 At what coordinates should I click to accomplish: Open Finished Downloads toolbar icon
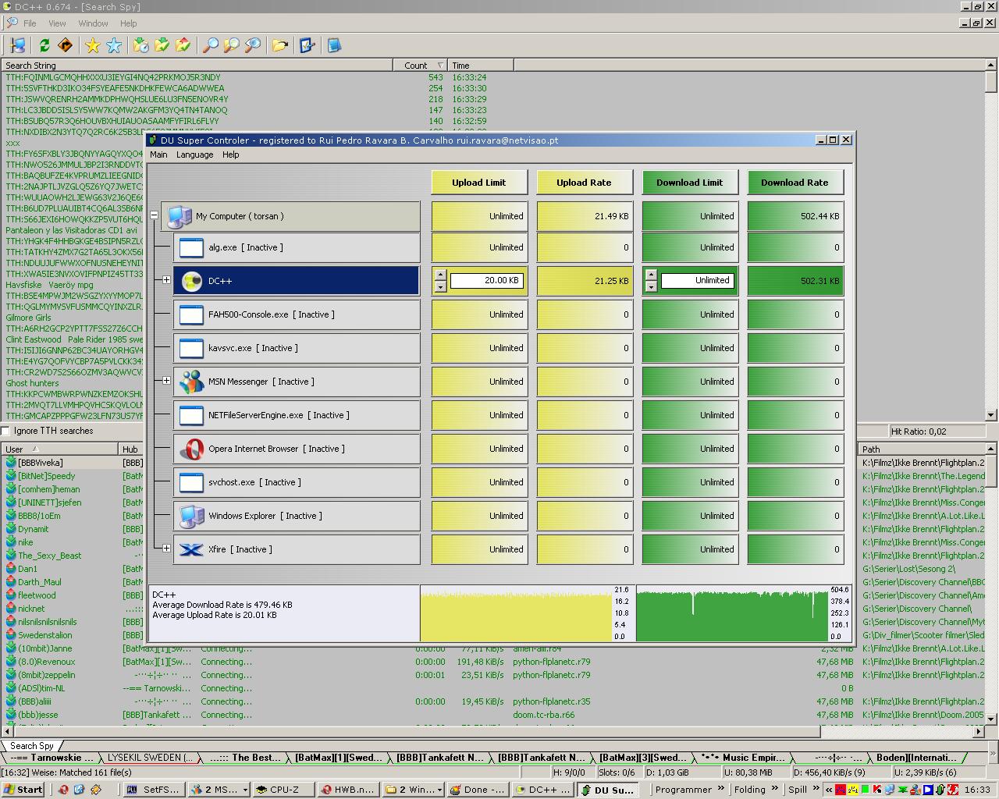162,45
